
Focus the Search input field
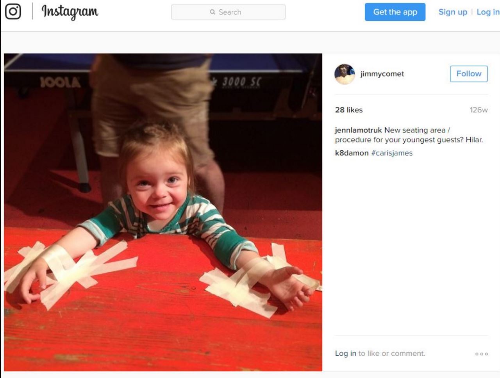click(x=228, y=12)
